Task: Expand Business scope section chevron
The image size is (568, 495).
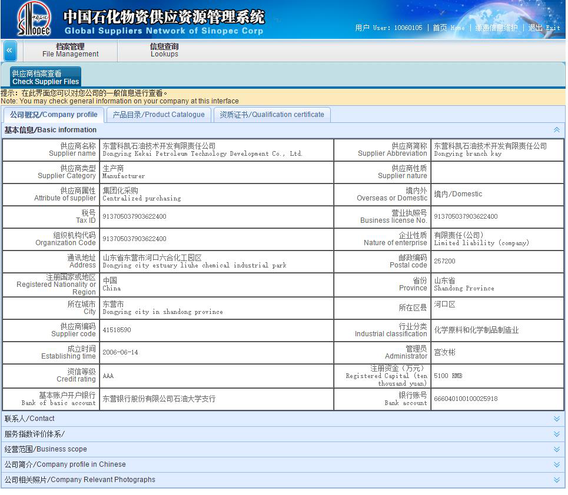Action: click(556, 449)
